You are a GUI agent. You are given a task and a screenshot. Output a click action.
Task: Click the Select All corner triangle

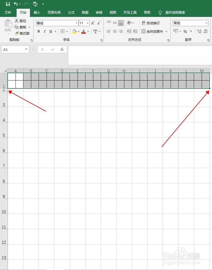pyautogui.click(x=5, y=71)
